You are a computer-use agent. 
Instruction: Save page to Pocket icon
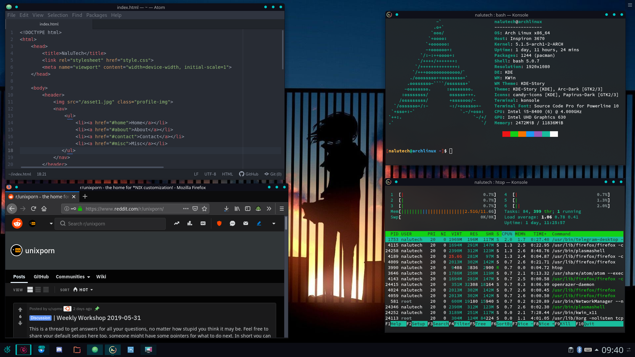pyautogui.click(x=195, y=209)
